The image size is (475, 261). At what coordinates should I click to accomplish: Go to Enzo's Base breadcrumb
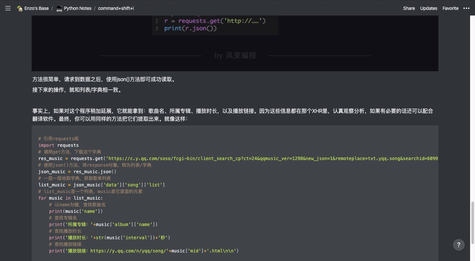click(36, 8)
